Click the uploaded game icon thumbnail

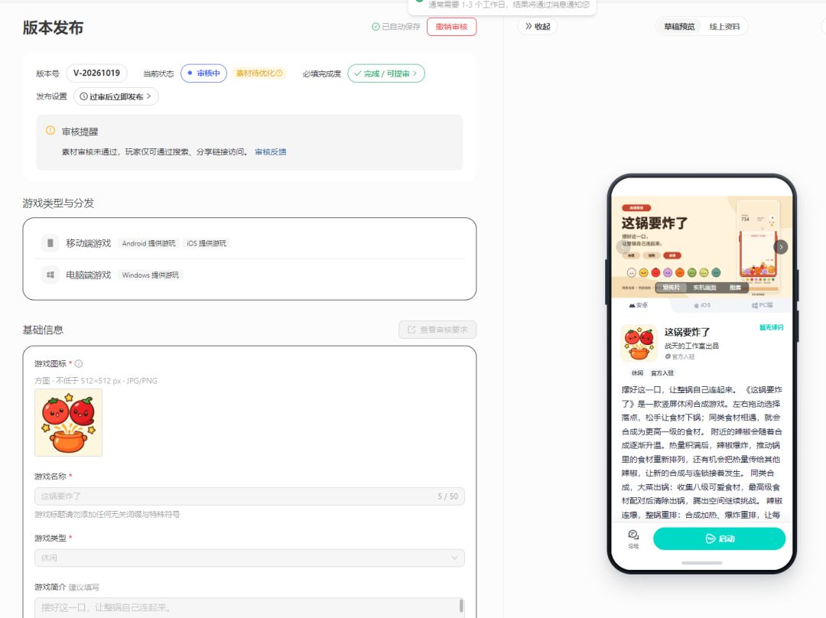(x=69, y=422)
